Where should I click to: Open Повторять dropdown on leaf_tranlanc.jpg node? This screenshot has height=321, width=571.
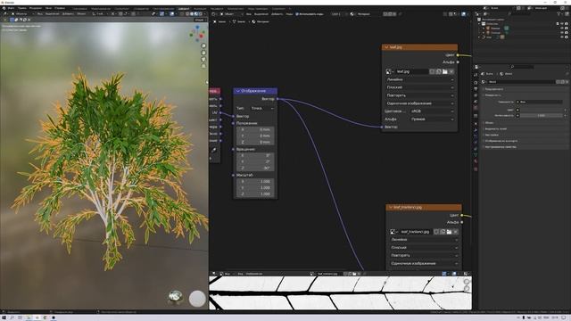click(424, 256)
